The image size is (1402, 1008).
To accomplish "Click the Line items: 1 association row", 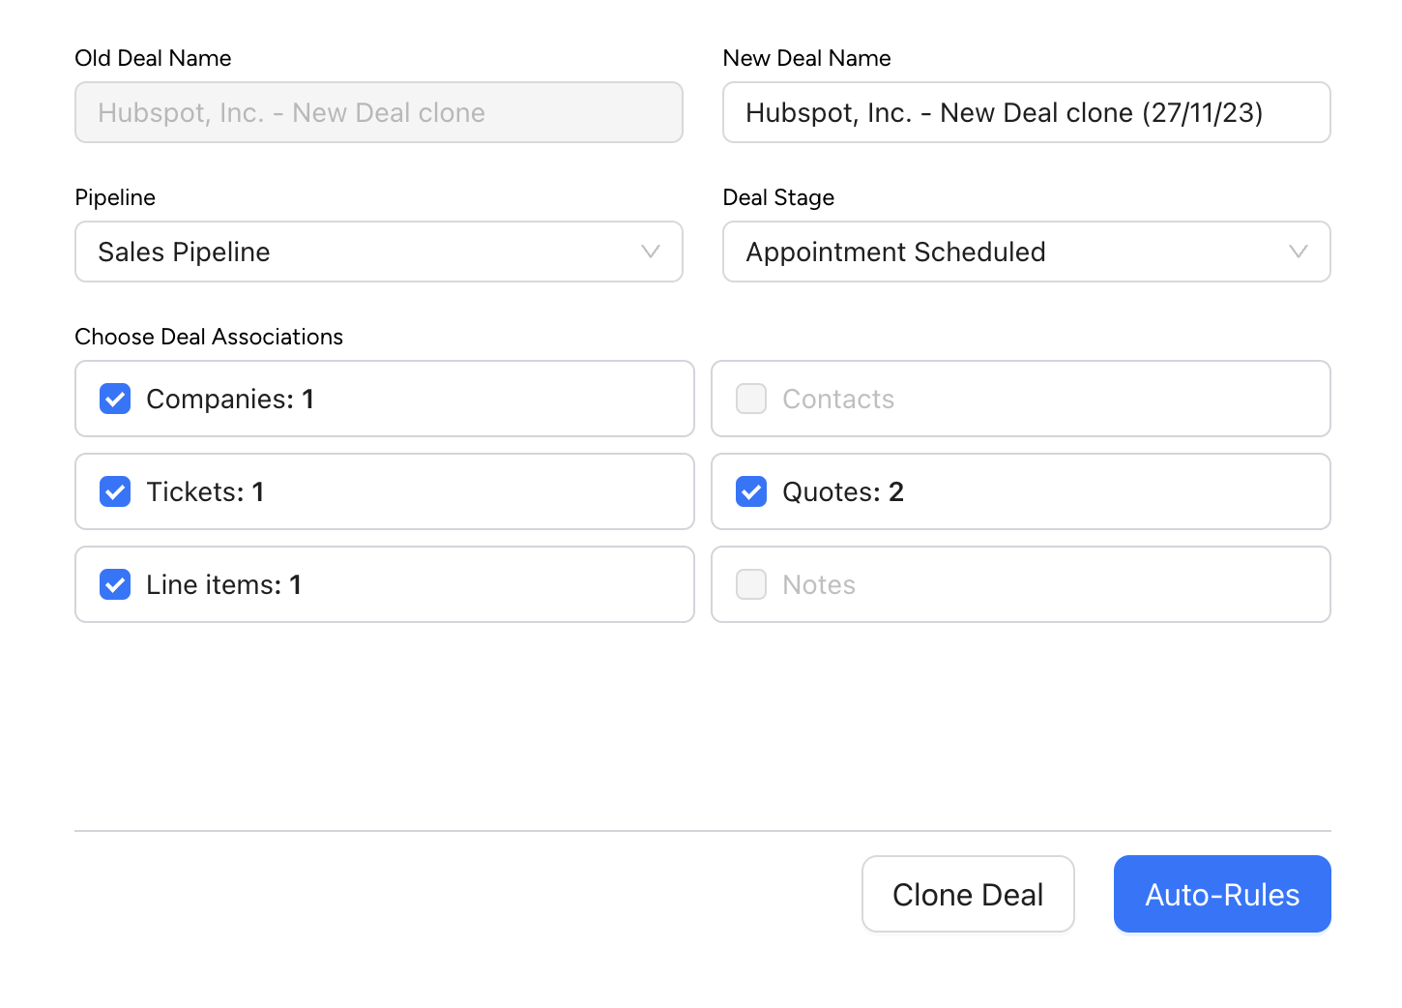I will coord(435,584).
